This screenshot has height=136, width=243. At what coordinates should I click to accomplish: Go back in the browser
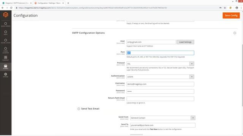pos(3,8)
